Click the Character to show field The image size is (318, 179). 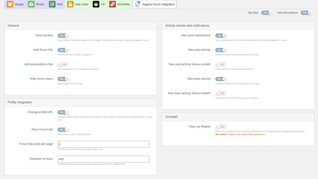[x=104, y=159]
